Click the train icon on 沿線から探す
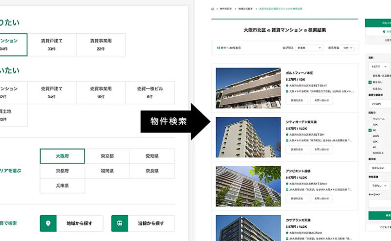Image resolution: width=391 pixels, height=241 pixels. pos(120,223)
